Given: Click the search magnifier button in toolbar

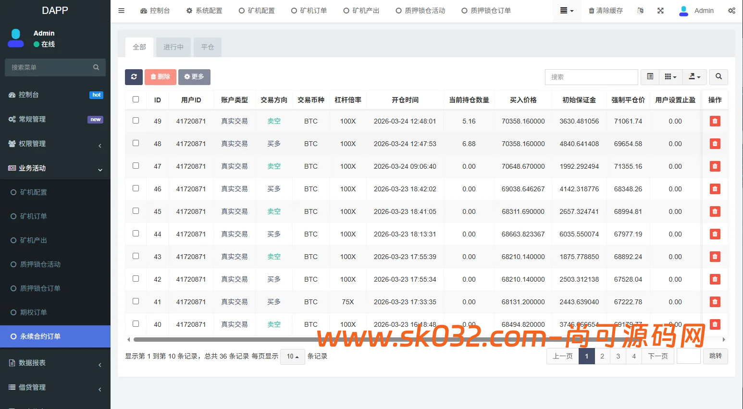Looking at the screenshot, I should tap(718, 77).
